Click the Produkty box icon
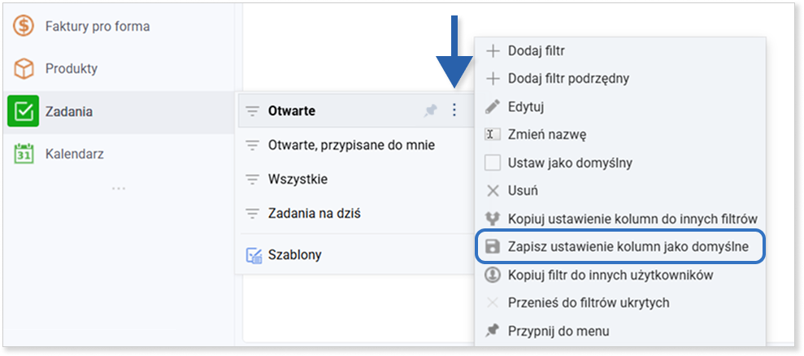 coord(24,69)
